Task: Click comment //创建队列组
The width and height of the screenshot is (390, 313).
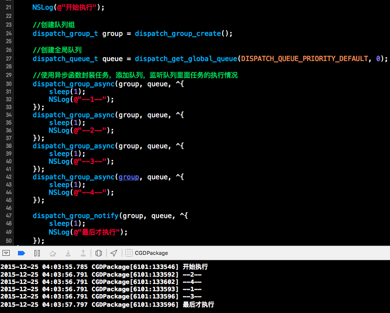Action: 54,25
